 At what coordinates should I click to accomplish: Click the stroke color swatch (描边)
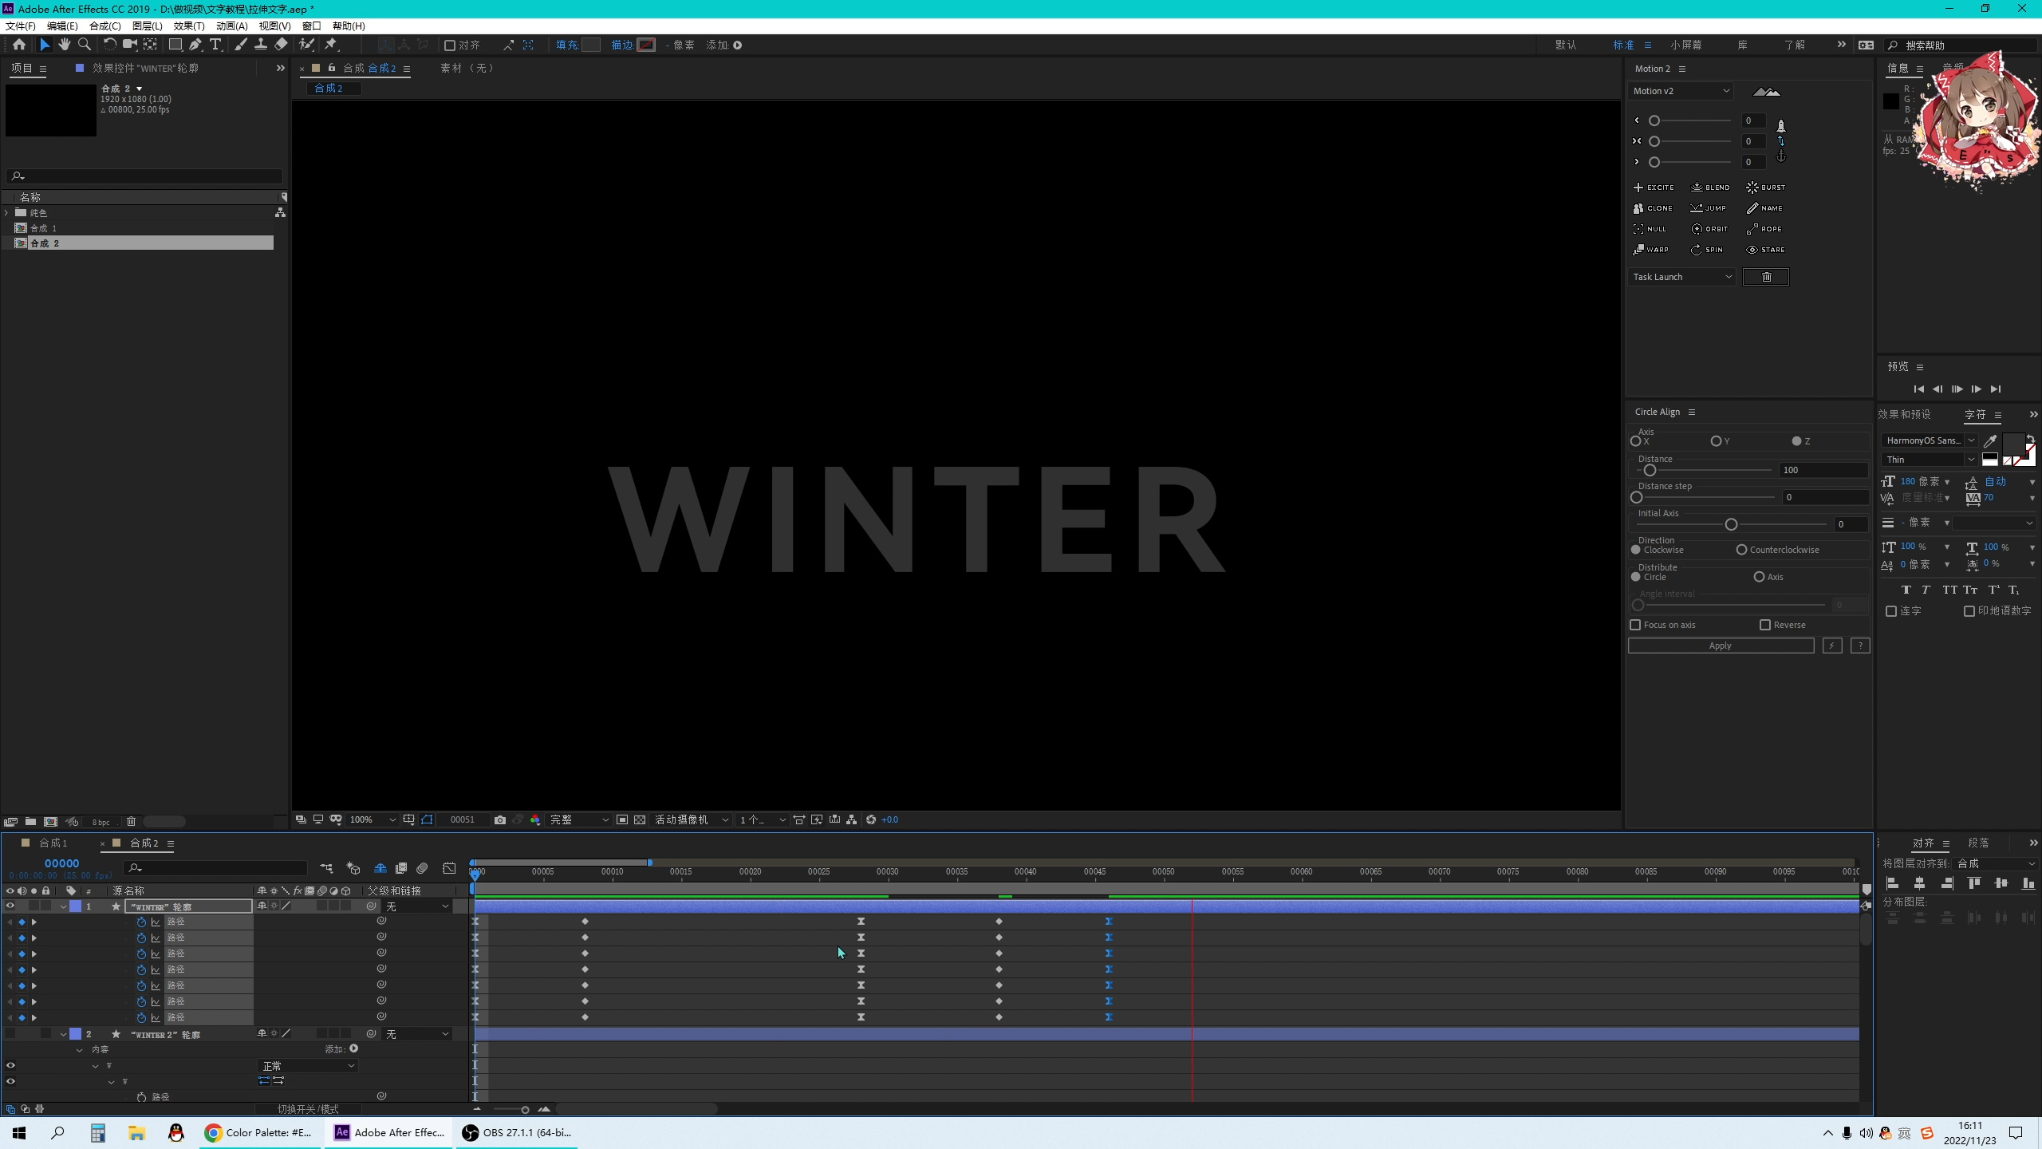[x=646, y=45]
